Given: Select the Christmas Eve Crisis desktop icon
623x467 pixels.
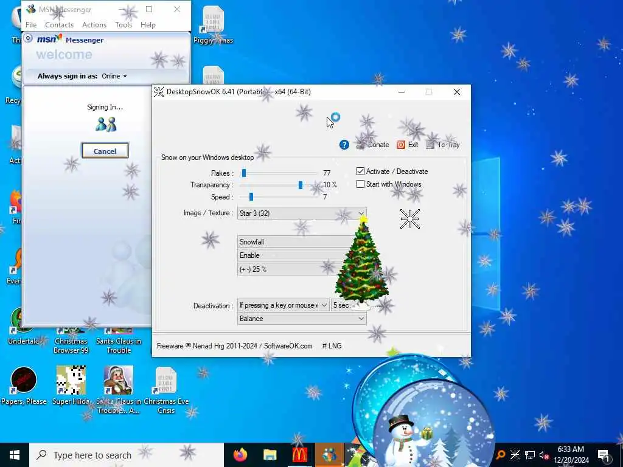Looking at the screenshot, I should click(x=166, y=390).
